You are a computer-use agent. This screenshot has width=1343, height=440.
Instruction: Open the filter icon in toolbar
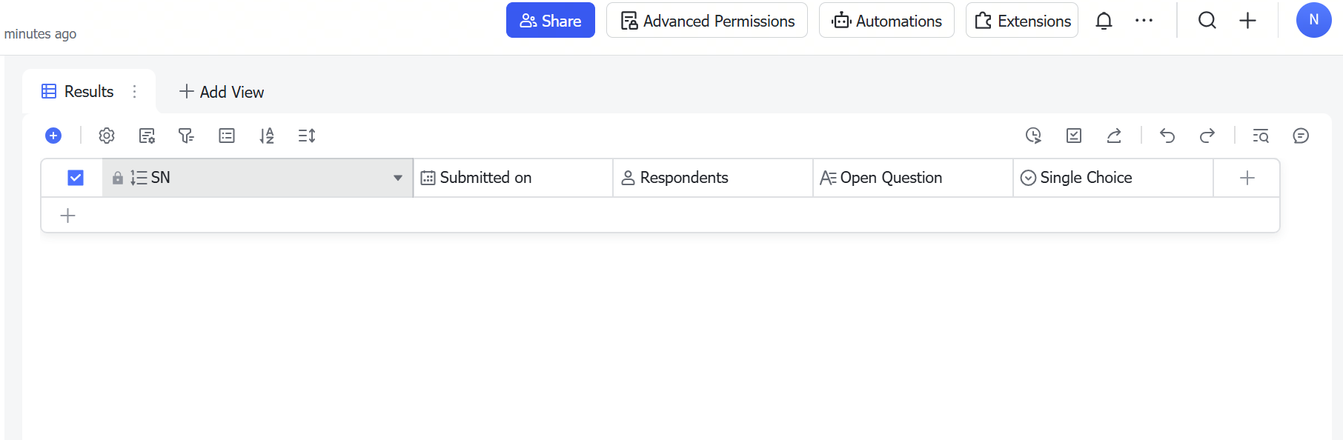(x=186, y=136)
